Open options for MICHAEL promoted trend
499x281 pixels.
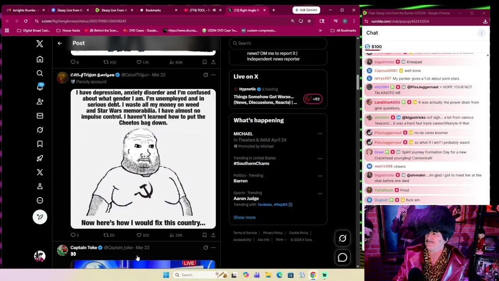(320, 134)
